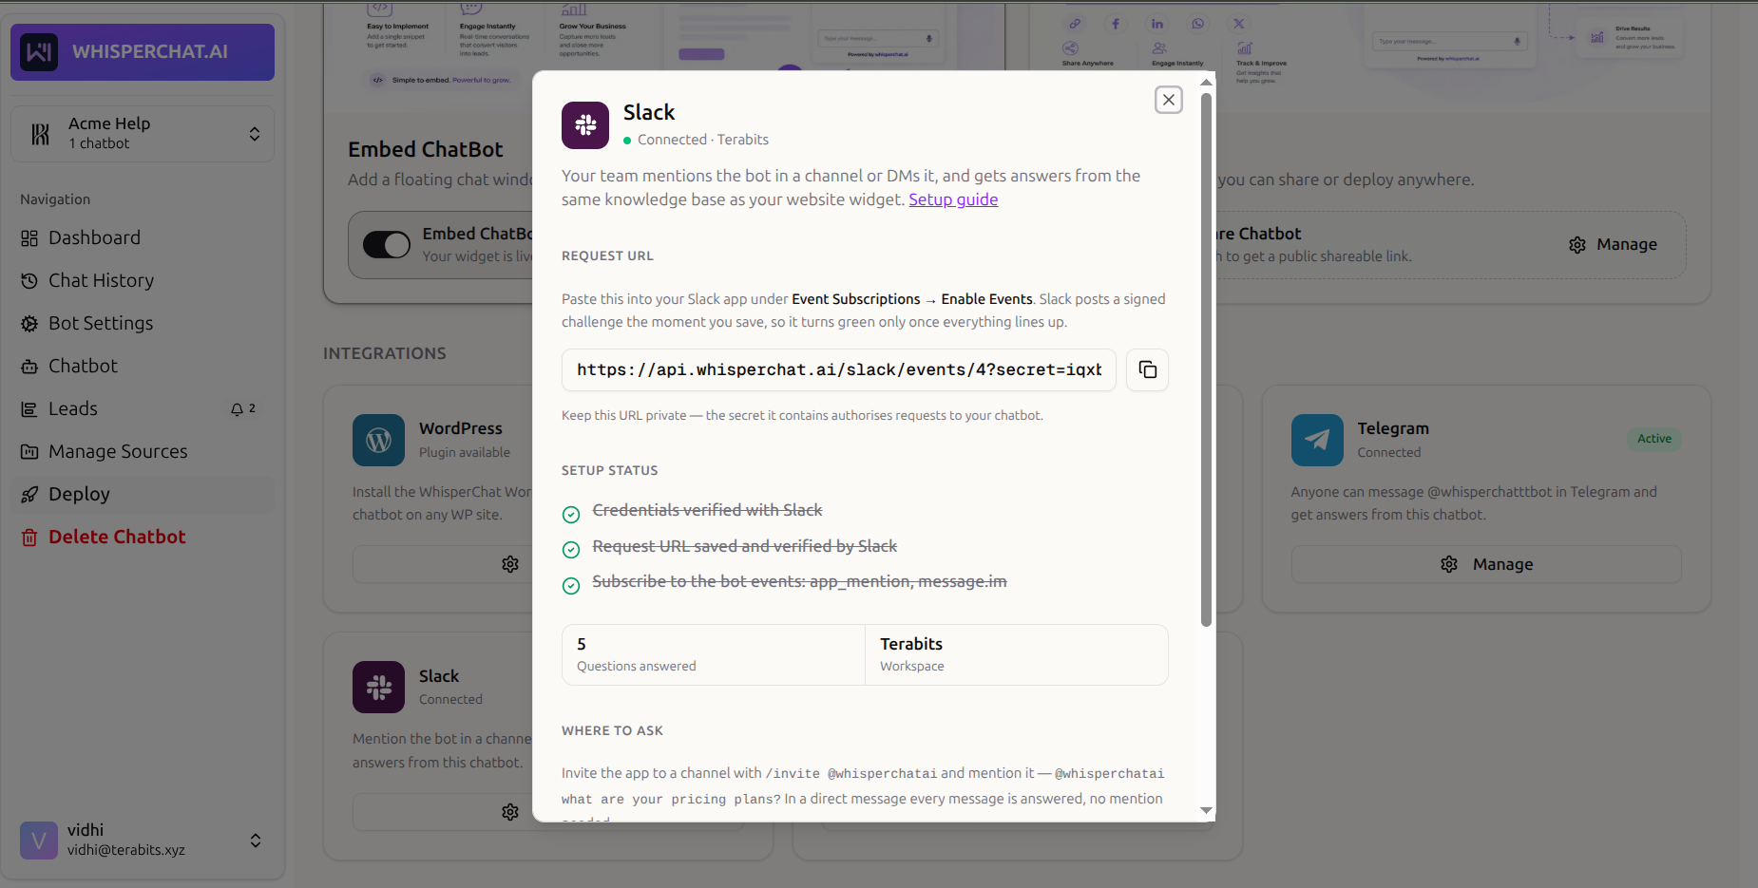The image size is (1758, 888).
Task: Click the dialog scrollbar up arrow
Action: (x=1206, y=83)
